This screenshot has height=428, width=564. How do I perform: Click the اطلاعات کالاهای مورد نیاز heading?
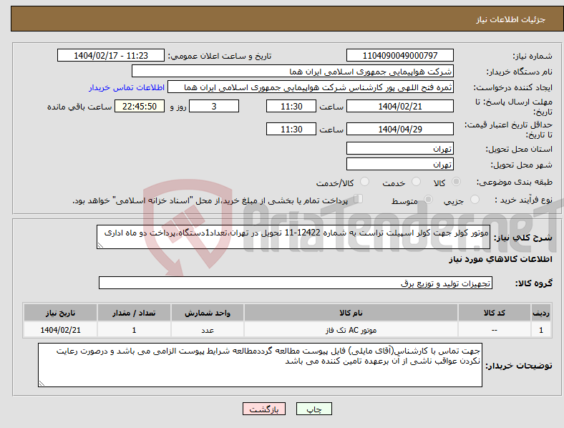click(500, 259)
